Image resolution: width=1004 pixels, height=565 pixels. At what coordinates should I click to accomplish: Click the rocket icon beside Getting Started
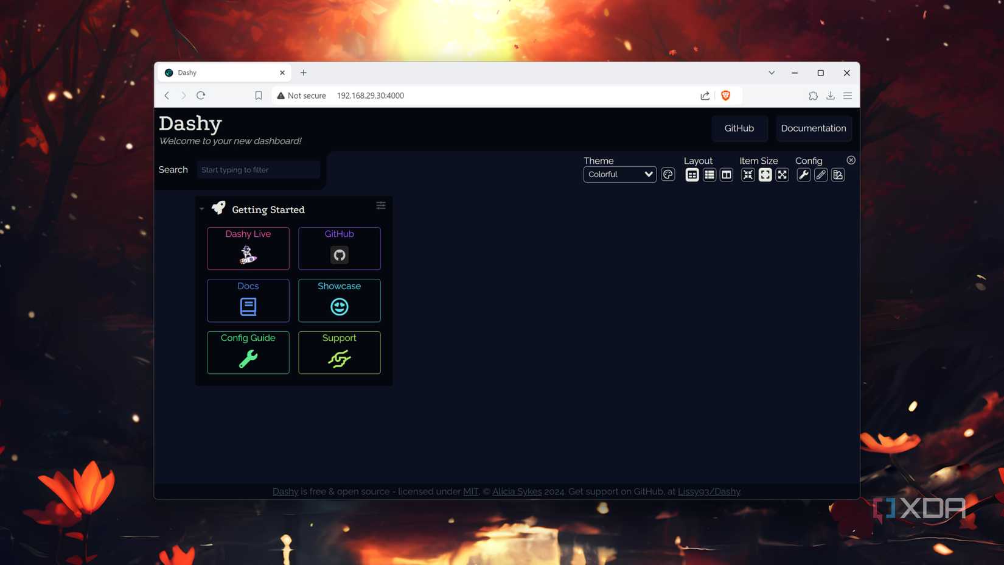[x=218, y=208]
